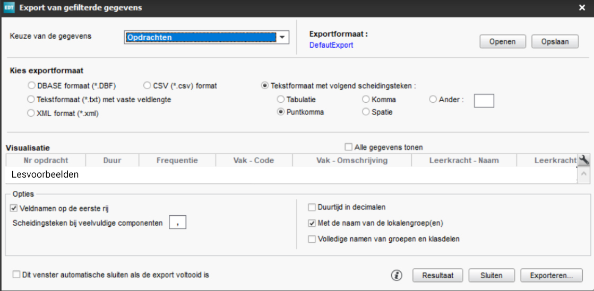
Task: Click the Exporteren button
Action: (x=552, y=276)
